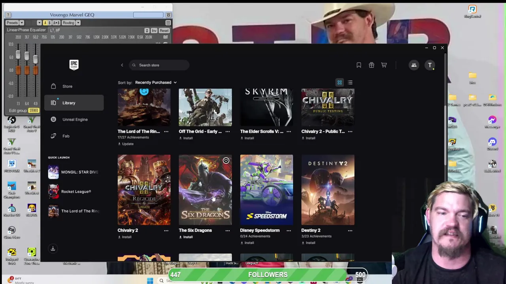This screenshot has height=284, width=506.
Task: Install Chivalry 2
Action: click(x=125, y=237)
